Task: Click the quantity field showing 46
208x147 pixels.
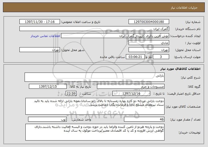Action: click(144, 119)
